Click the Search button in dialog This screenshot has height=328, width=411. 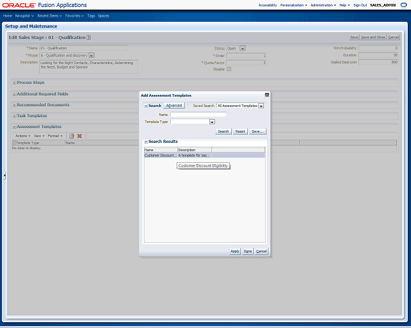click(x=223, y=131)
